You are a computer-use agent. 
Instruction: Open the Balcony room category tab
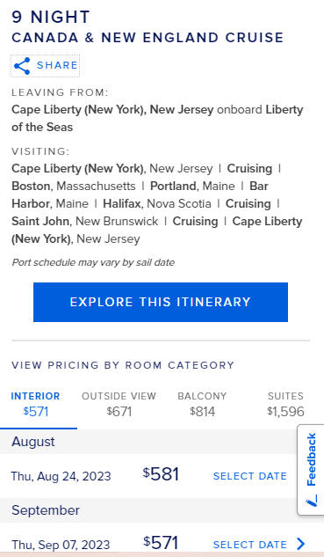(202, 404)
